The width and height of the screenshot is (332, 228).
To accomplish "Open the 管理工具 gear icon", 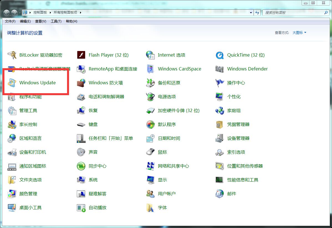I will click(x=12, y=111).
